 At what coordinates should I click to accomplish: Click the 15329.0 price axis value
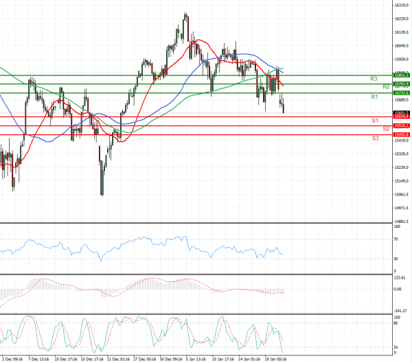pos(402,154)
